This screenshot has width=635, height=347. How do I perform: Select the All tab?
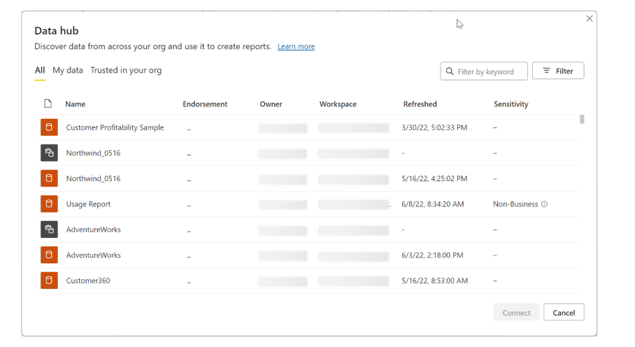point(40,70)
